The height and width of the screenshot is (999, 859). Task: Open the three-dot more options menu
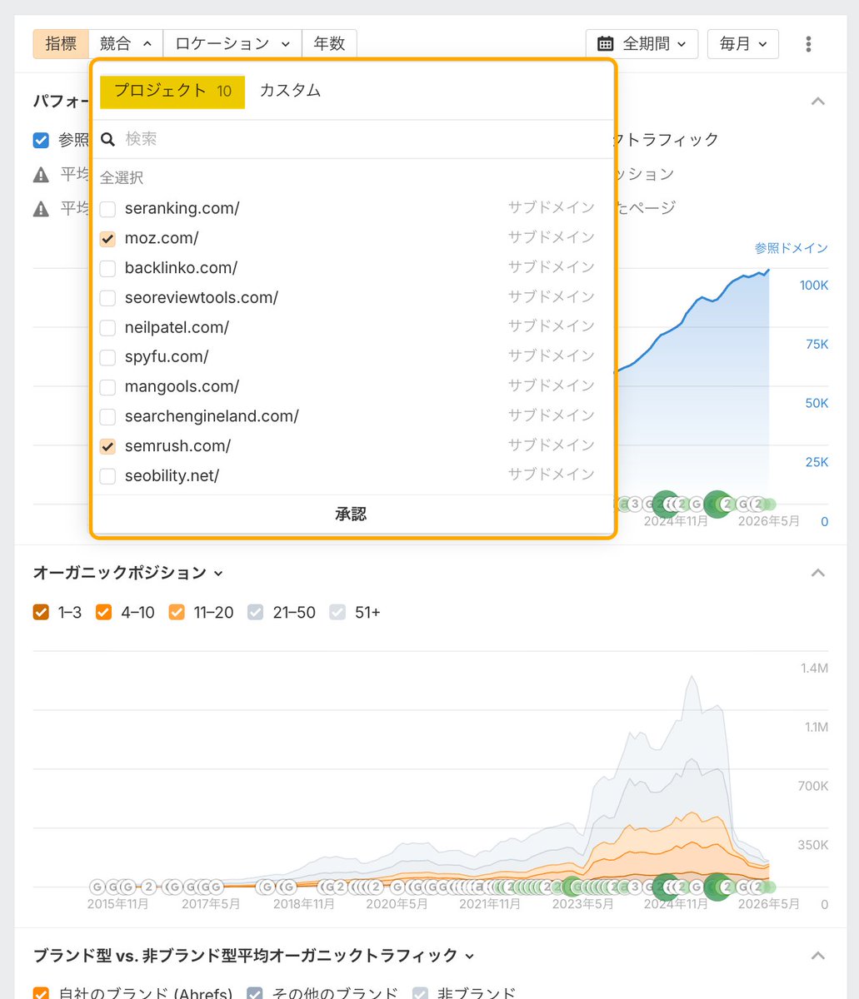(808, 44)
